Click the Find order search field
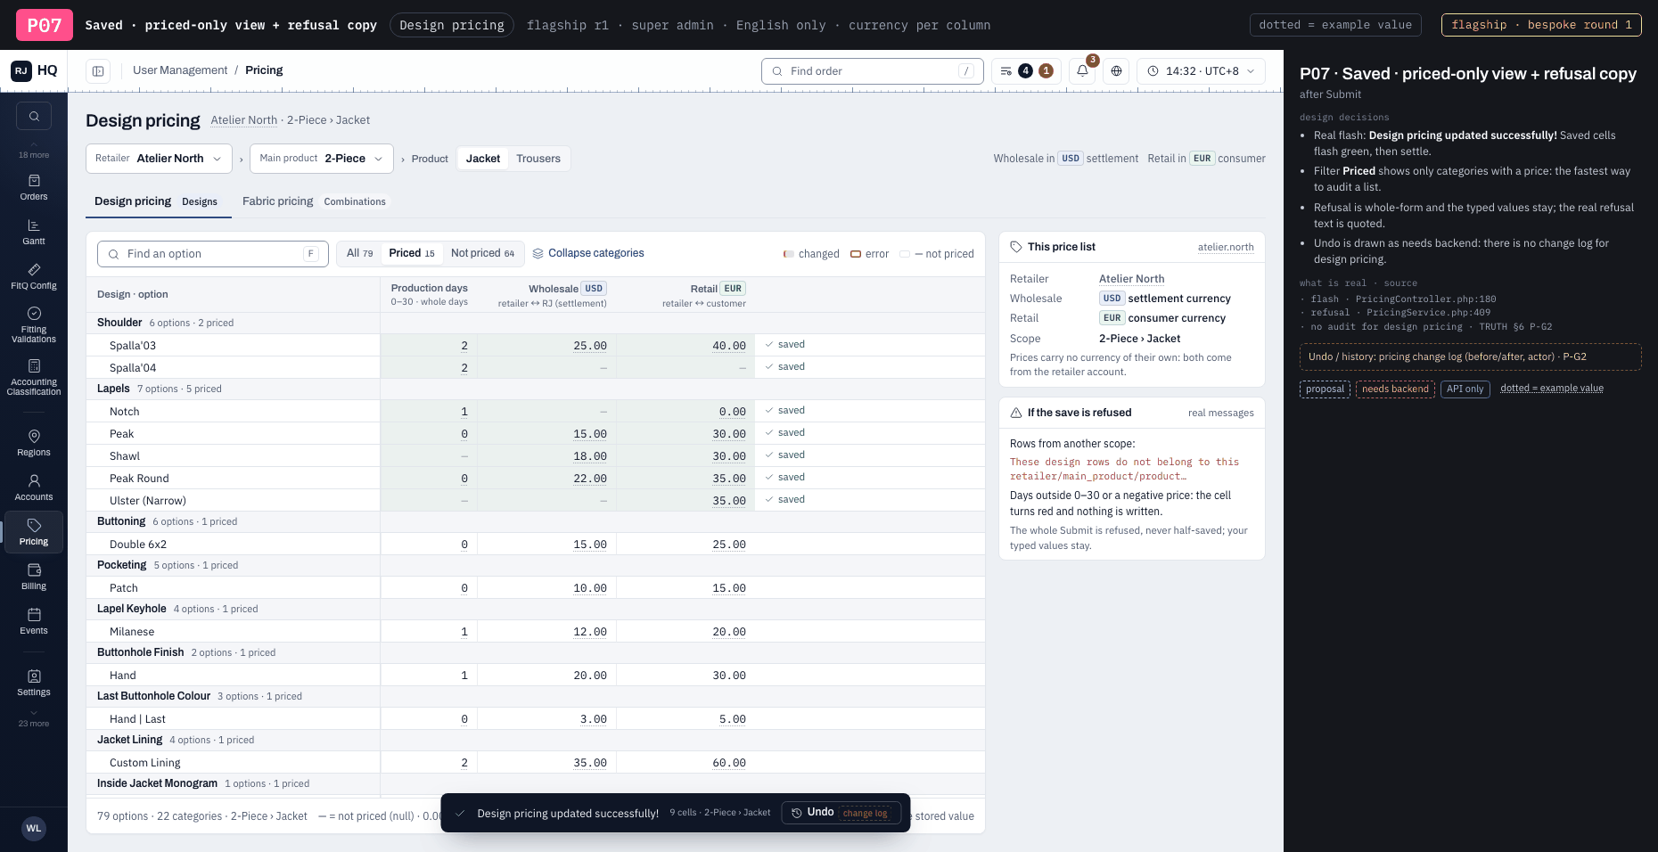The width and height of the screenshot is (1658, 852). coord(872,71)
